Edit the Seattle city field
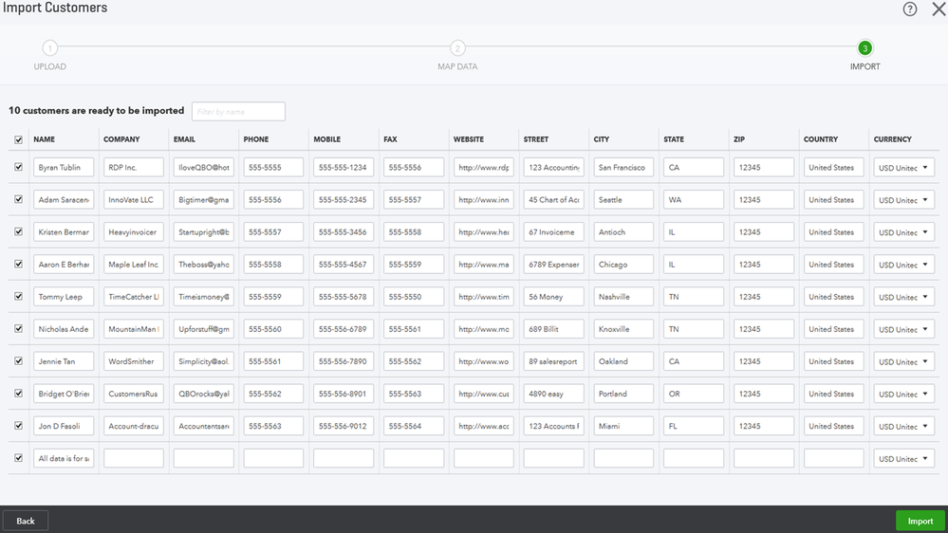The image size is (948, 533). (x=623, y=200)
